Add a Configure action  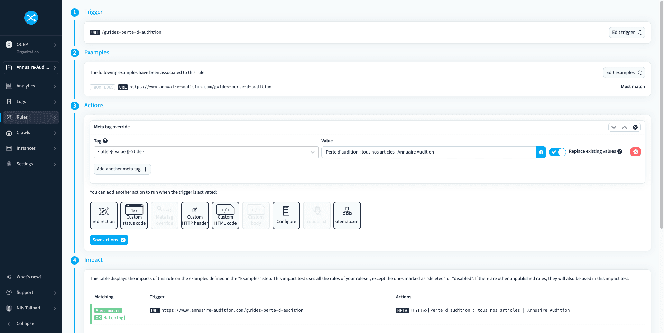286,215
